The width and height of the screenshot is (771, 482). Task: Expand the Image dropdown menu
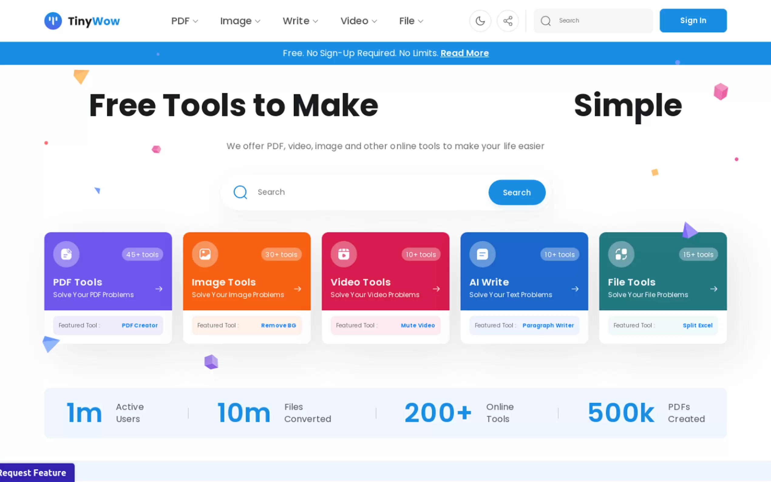[240, 21]
